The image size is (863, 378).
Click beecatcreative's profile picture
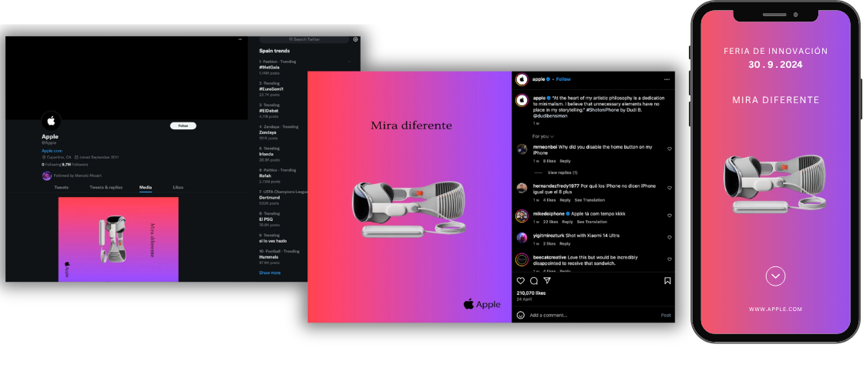pos(522,259)
